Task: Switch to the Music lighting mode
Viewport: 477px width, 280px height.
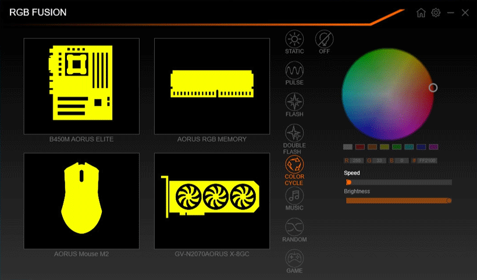Action: (x=294, y=199)
